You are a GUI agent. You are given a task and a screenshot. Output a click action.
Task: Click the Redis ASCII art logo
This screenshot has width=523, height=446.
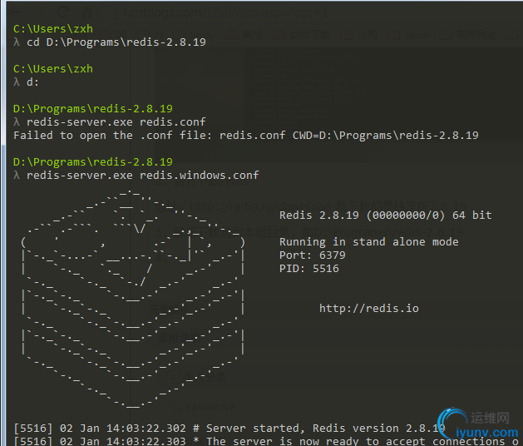[x=133, y=299]
